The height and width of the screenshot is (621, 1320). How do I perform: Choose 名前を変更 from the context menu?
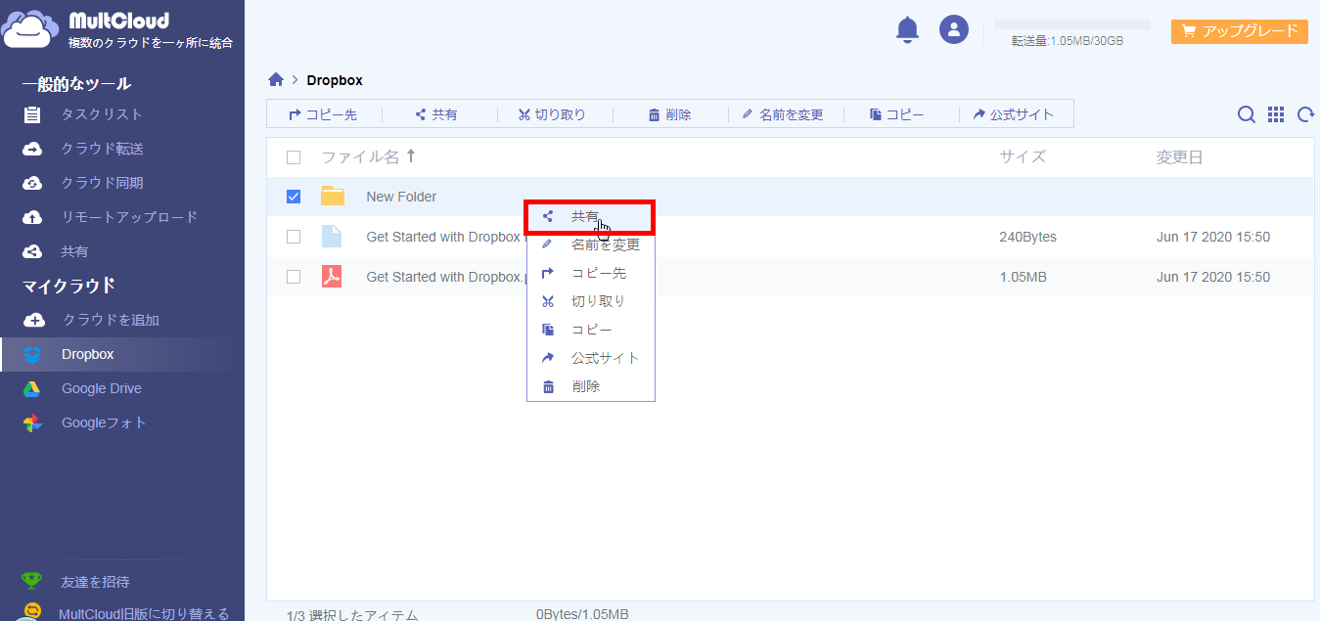(x=590, y=244)
